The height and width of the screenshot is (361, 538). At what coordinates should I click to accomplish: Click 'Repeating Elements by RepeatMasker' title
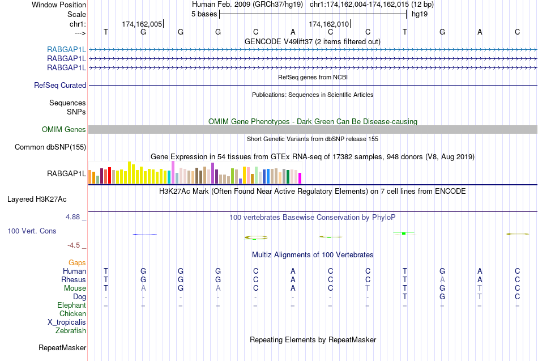click(x=313, y=339)
